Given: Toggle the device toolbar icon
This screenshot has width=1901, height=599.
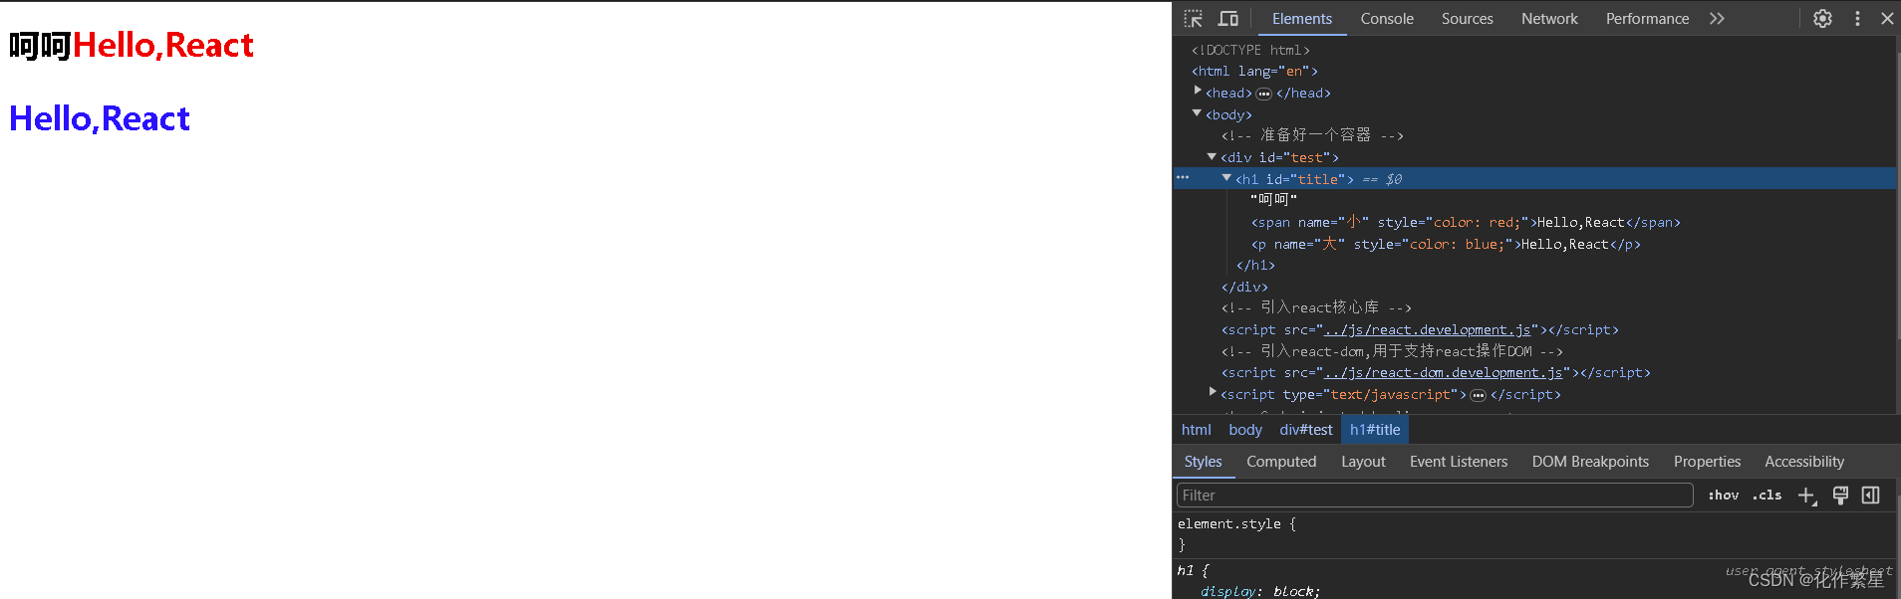Looking at the screenshot, I should point(1228,19).
